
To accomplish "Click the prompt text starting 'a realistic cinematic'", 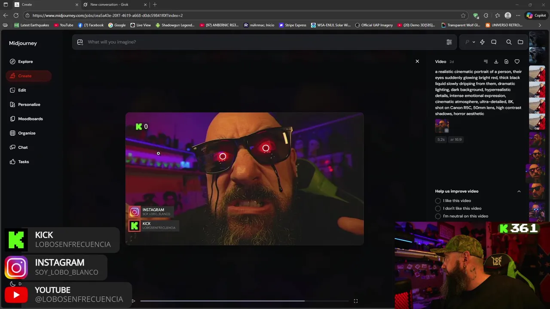I will (478, 93).
